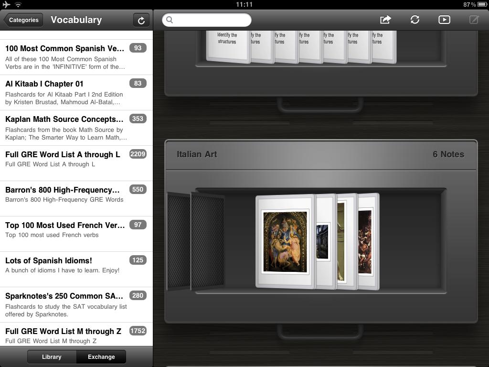Viewport: 489px width, 367px height.
Task: Open Top 100 Most Used French Verbs
Action: [x=76, y=234]
